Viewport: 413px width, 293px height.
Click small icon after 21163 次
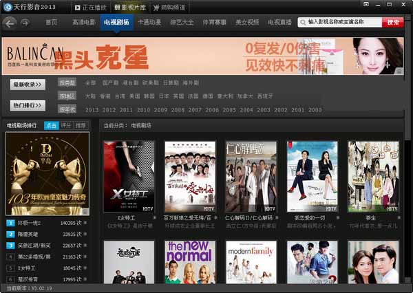tap(85, 257)
